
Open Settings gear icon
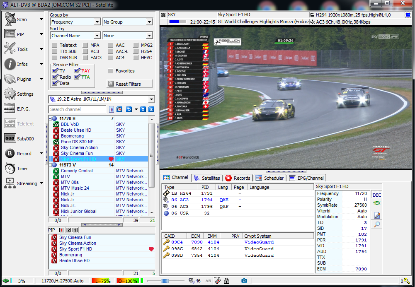point(10,94)
